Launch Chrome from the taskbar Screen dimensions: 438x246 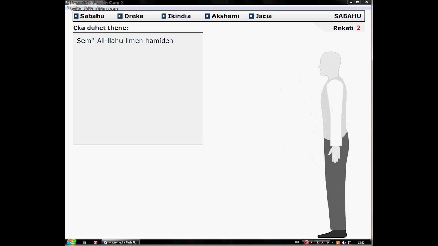tap(85, 243)
